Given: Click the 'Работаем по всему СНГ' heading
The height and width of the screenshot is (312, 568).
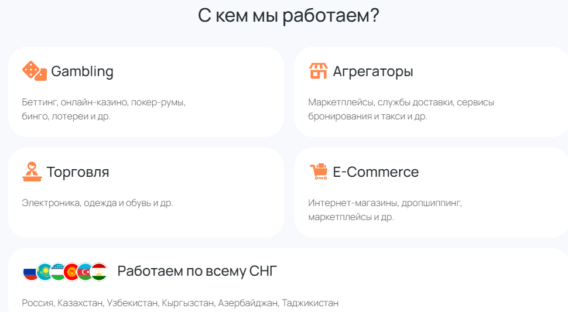Looking at the screenshot, I should [197, 271].
